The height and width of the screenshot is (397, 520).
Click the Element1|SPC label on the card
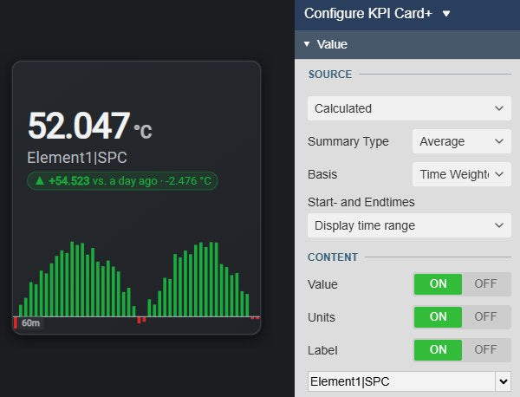(77, 158)
